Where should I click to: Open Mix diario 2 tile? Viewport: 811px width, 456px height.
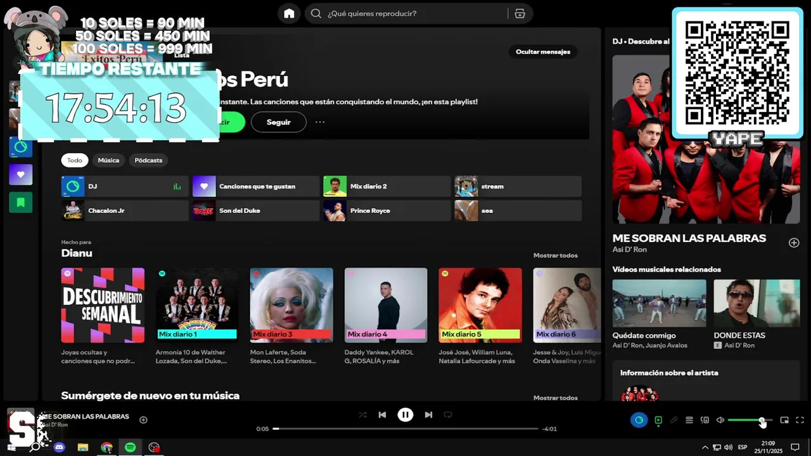[x=387, y=186]
